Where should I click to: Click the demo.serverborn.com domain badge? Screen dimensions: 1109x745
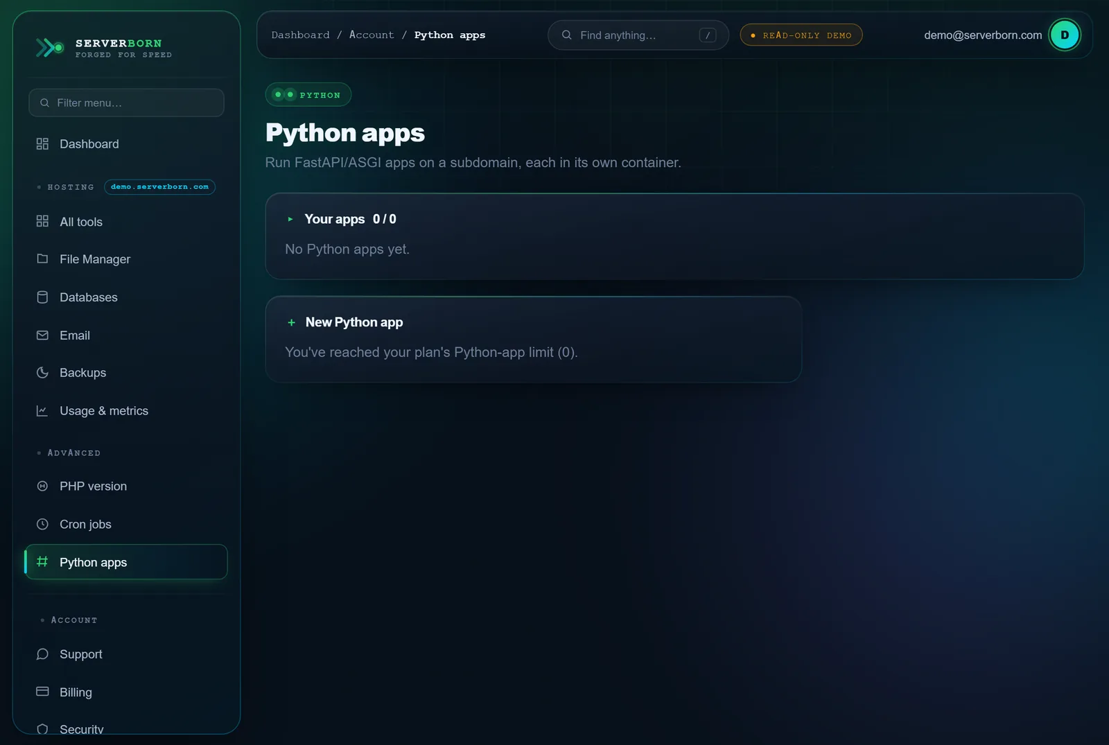pos(159,186)
